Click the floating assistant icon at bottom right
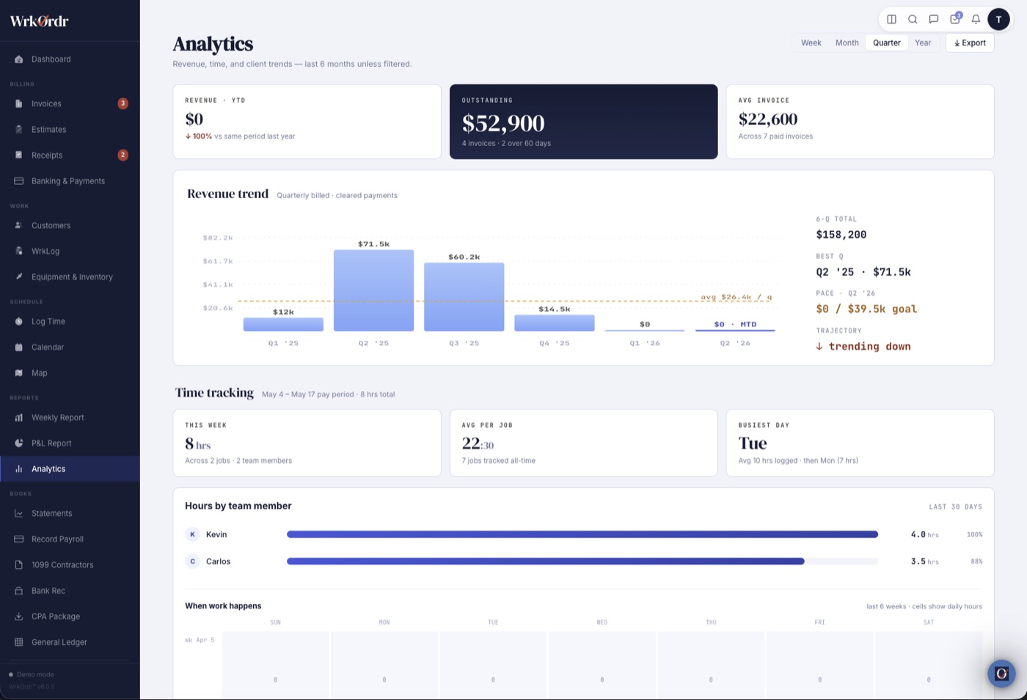 (x=1001, y=674)
